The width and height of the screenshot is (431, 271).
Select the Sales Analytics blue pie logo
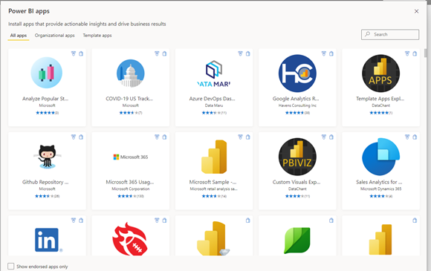click(x=380, y=157)
